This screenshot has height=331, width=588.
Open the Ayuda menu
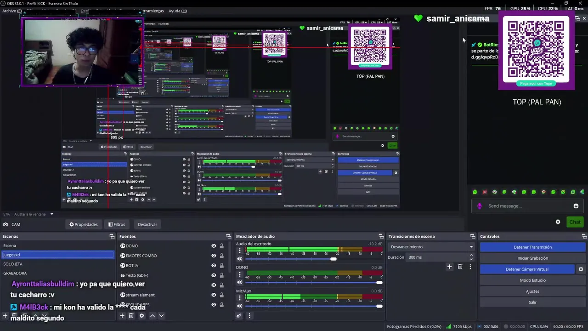click(178, 11)
